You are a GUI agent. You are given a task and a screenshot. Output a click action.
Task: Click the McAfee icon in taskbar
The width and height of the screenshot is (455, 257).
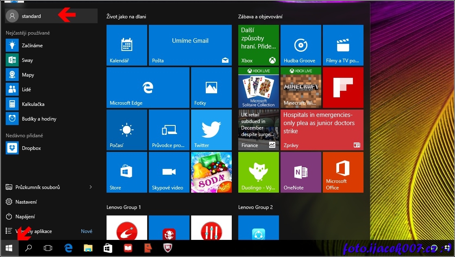point(167,248)
